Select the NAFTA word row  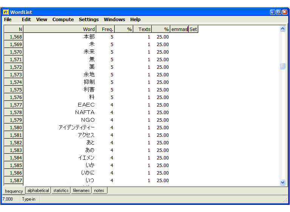85,112
